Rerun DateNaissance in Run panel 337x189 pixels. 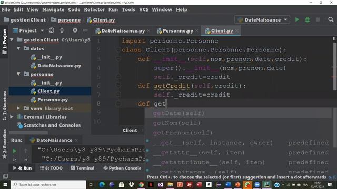14,151
